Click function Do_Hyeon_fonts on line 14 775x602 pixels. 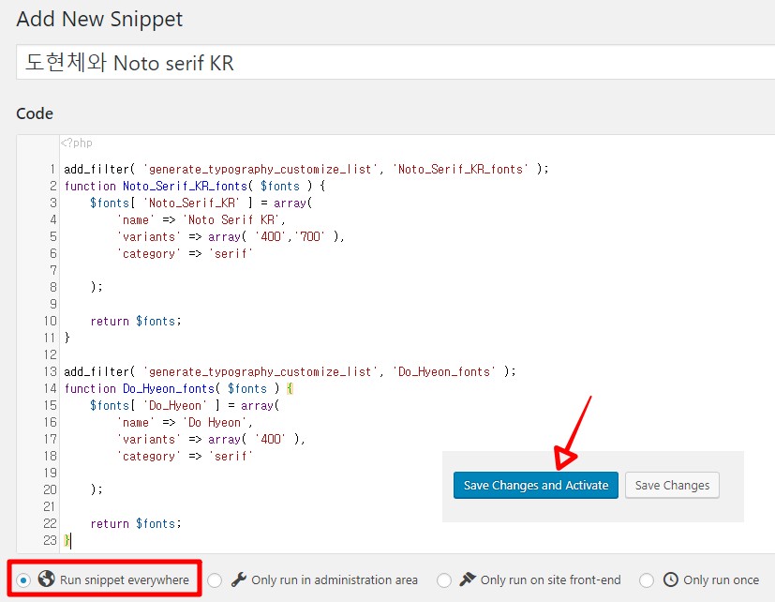point(178,388)
